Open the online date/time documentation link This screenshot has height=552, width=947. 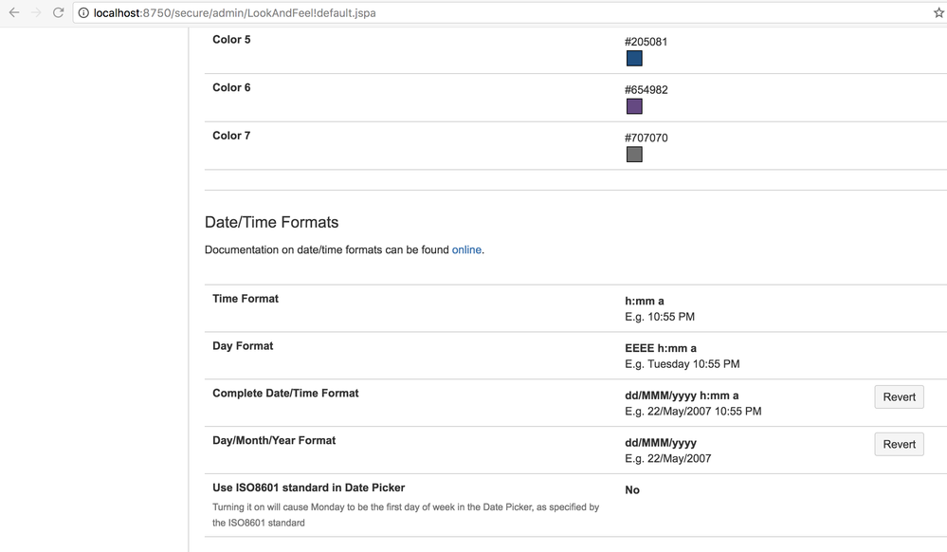click(x=466, y=249)
